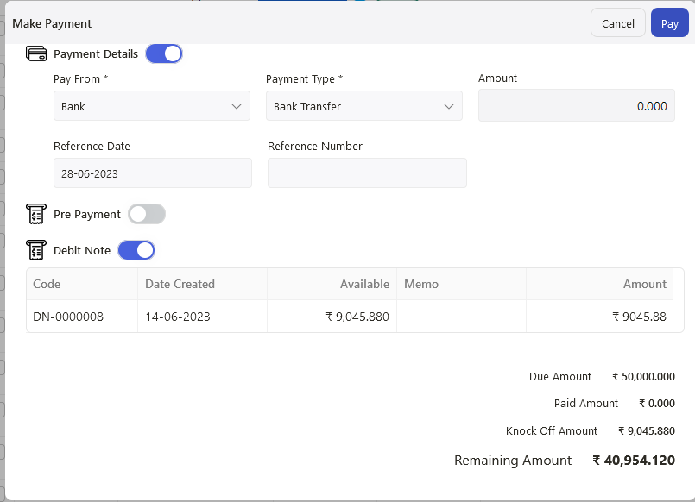Edit the debit note amount ₹ 9045.88
Screen dimensions: 695x502
(639, 317)
